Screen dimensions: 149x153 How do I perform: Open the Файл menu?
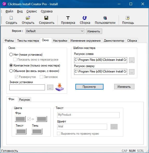point(9,11)
